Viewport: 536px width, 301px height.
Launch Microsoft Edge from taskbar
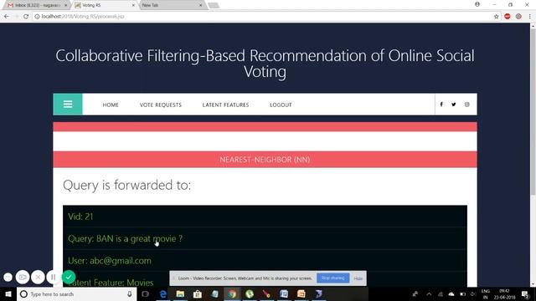point(163,293)
